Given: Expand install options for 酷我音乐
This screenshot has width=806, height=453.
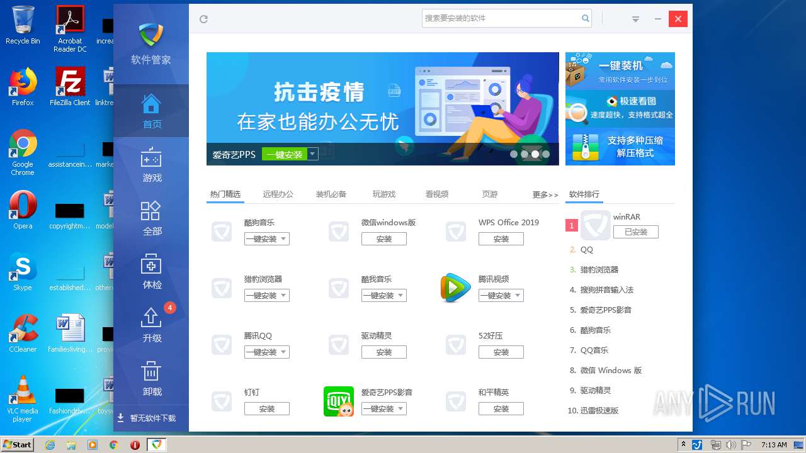Looking at the screenshot, I should pos(401,296).
